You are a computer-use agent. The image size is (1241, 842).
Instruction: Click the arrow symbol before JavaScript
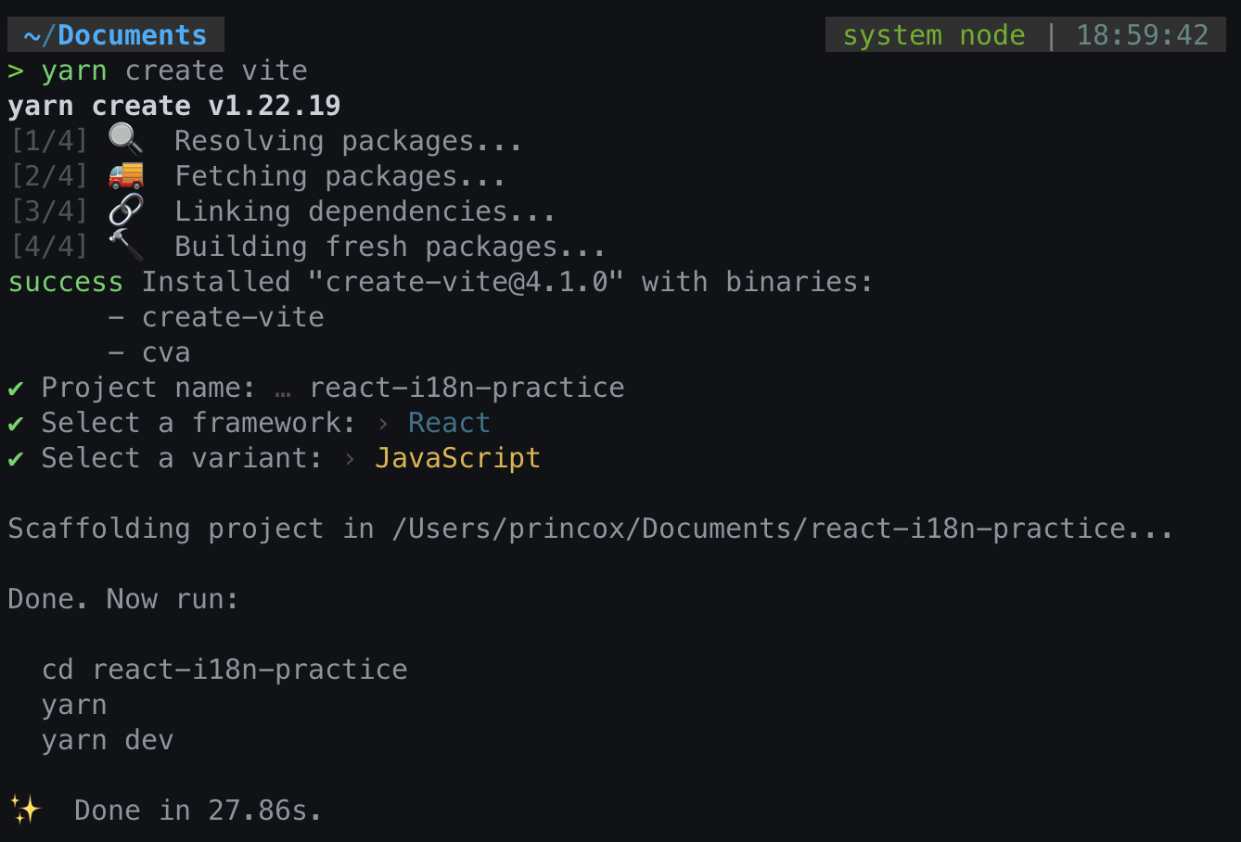click(x=350, y=459)
